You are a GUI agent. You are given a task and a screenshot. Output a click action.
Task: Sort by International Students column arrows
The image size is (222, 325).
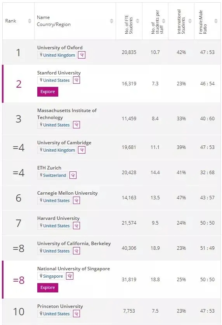point(190,21)
